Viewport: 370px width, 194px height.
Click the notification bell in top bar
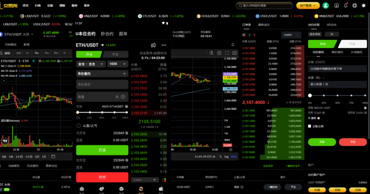pos(346,6)
